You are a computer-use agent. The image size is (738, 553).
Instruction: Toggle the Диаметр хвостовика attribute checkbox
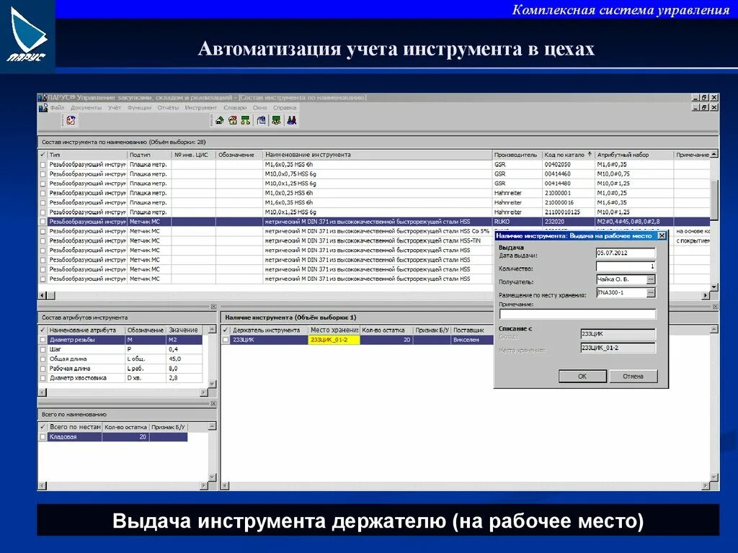coord(43,378)
